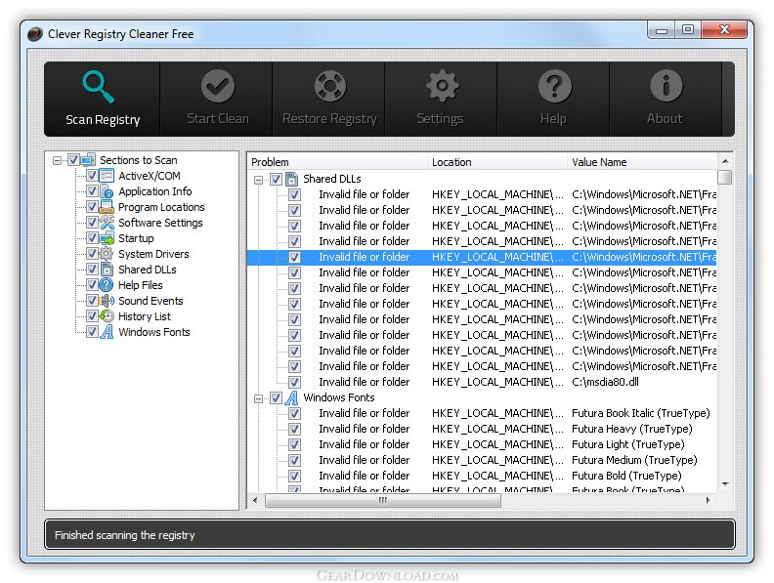The height and width of the screenshot is (583, 774).
Task: Click the app icon in title bar
Action: point(35,34)
